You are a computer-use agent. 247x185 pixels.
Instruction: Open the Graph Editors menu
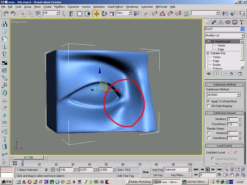115,7
